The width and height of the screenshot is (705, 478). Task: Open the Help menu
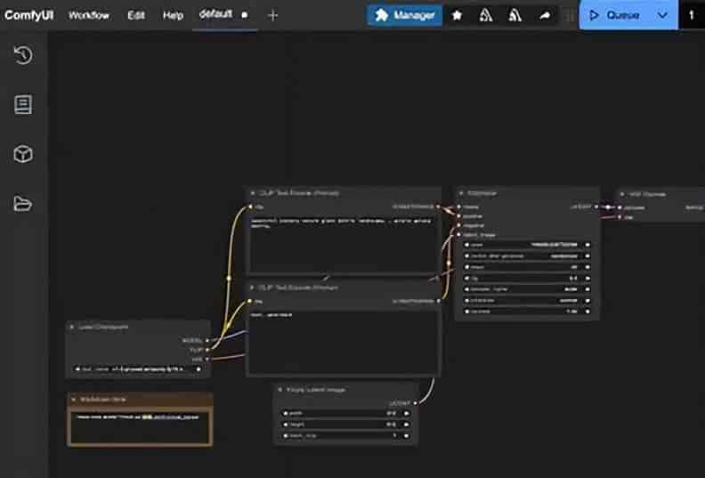coord(173,15)
